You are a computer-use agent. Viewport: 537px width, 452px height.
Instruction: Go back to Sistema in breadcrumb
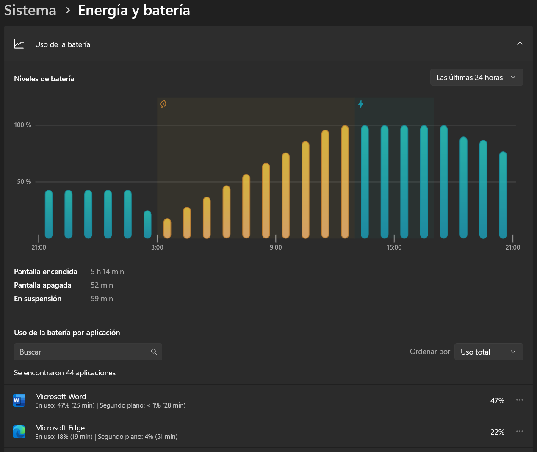pos(30,10)
